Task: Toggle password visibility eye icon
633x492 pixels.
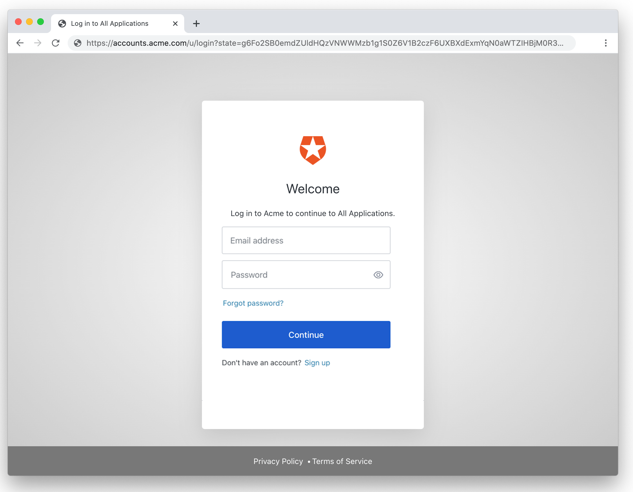Action: click(x=379, y=274)
